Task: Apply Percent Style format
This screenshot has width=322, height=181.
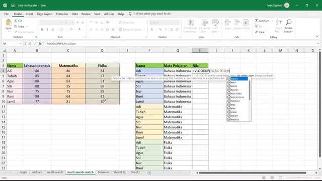Action: 160,30
